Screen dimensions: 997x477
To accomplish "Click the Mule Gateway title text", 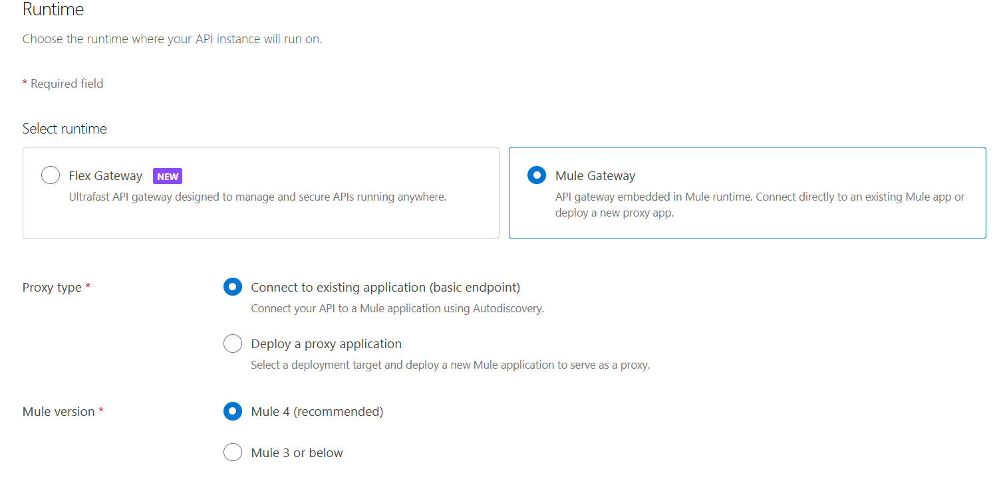I will click(x=595, y=175).
